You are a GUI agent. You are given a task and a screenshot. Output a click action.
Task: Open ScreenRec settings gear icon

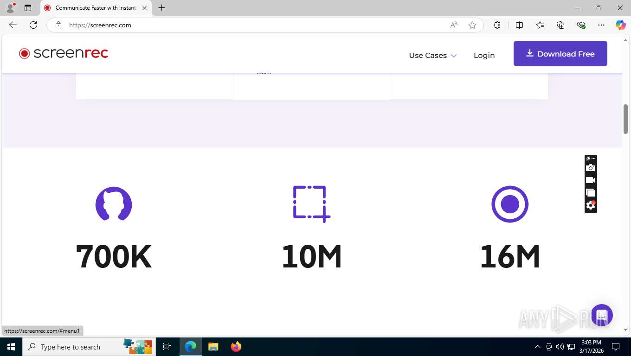point(590,205)
